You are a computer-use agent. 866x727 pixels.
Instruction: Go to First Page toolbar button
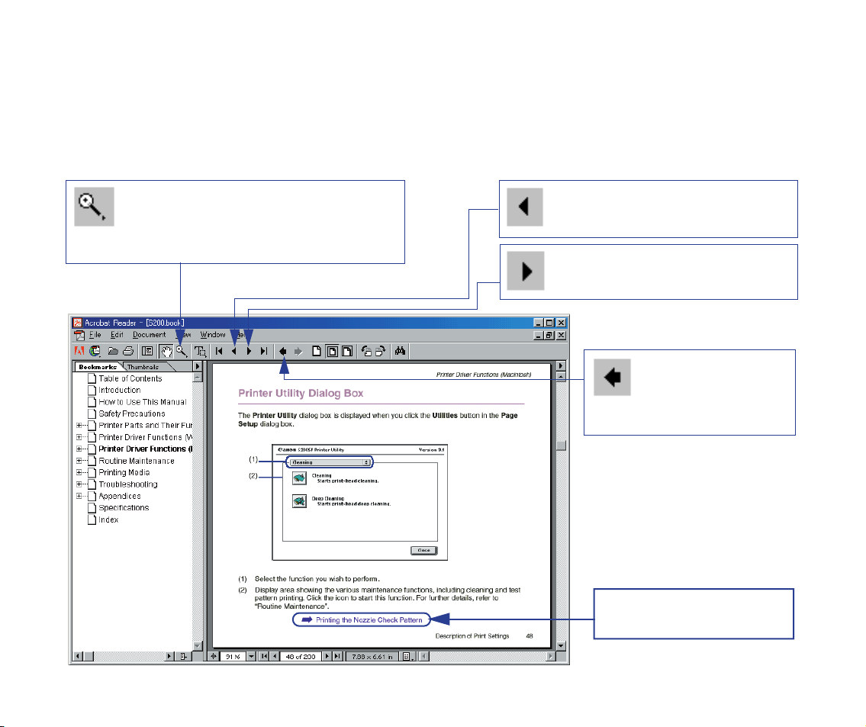click(219, 352)
